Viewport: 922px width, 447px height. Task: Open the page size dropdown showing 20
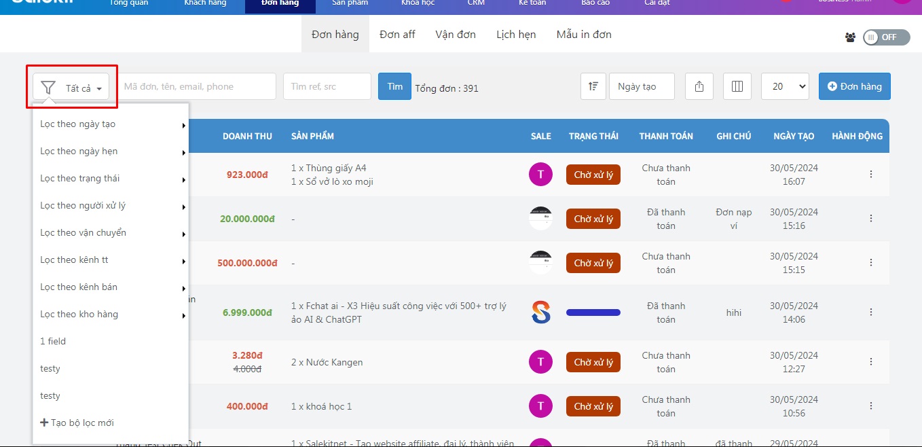785,86
